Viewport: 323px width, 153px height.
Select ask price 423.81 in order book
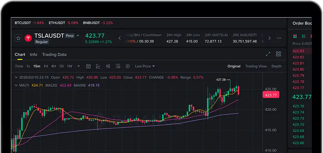pyautogui.click(x=298, y=63)
